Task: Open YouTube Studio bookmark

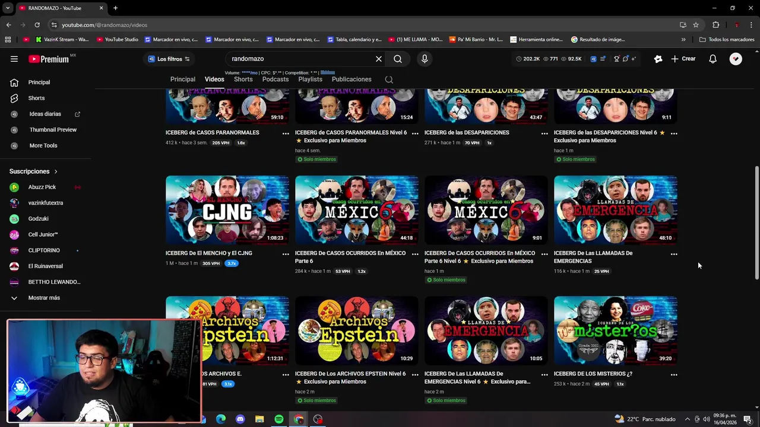Action: [117, 40]
